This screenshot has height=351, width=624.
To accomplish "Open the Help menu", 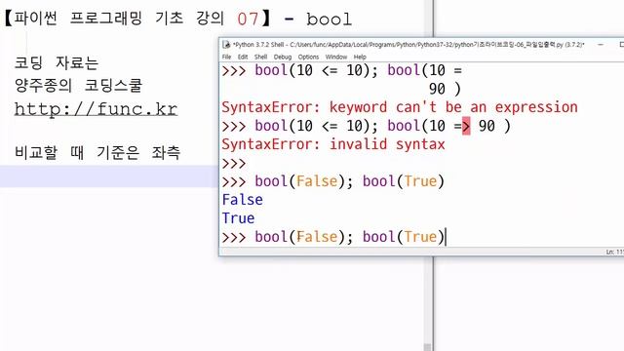I will pos(360,57).
